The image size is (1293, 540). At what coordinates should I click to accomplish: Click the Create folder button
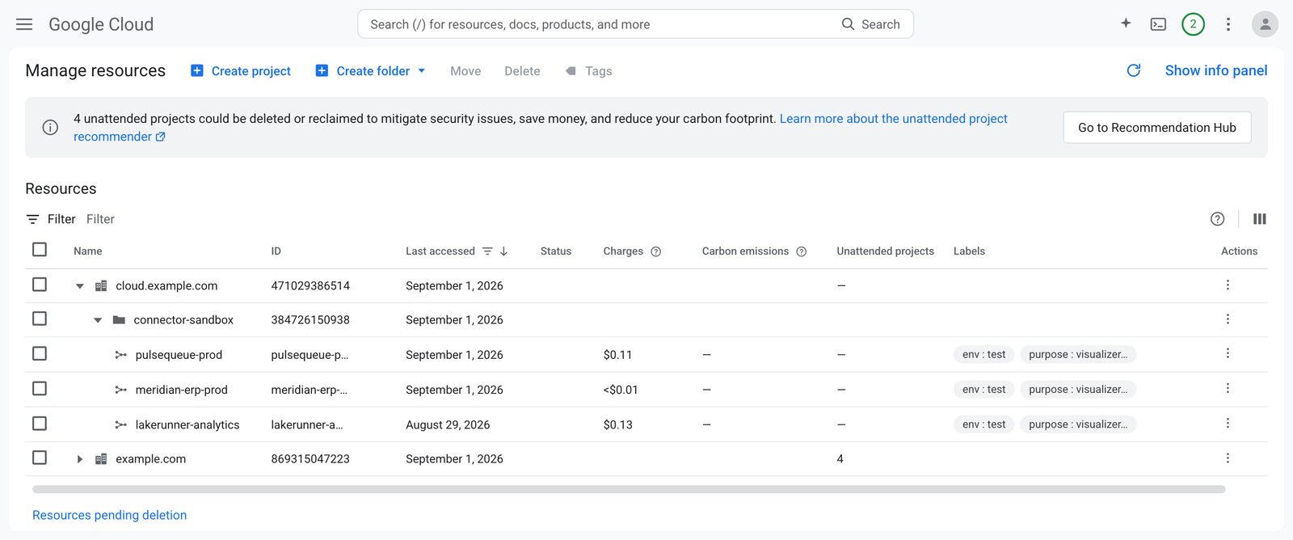point(363,71)
